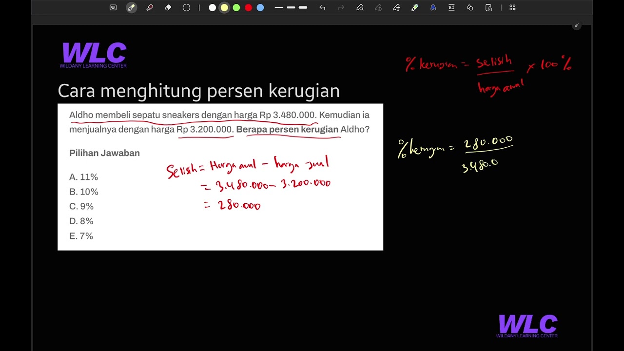Open the four-squares more tools menu
Viewport: 624px width, 351px height.
coord(512,7)
